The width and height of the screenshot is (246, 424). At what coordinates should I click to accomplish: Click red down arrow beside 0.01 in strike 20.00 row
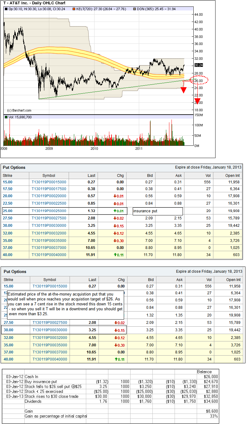(115, 196)
